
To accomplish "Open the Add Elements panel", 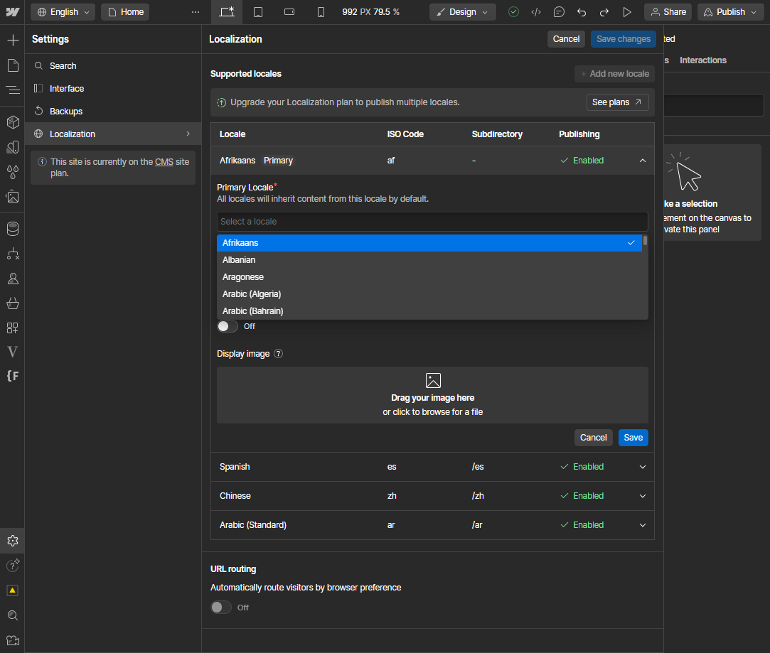I will [12, 39].
